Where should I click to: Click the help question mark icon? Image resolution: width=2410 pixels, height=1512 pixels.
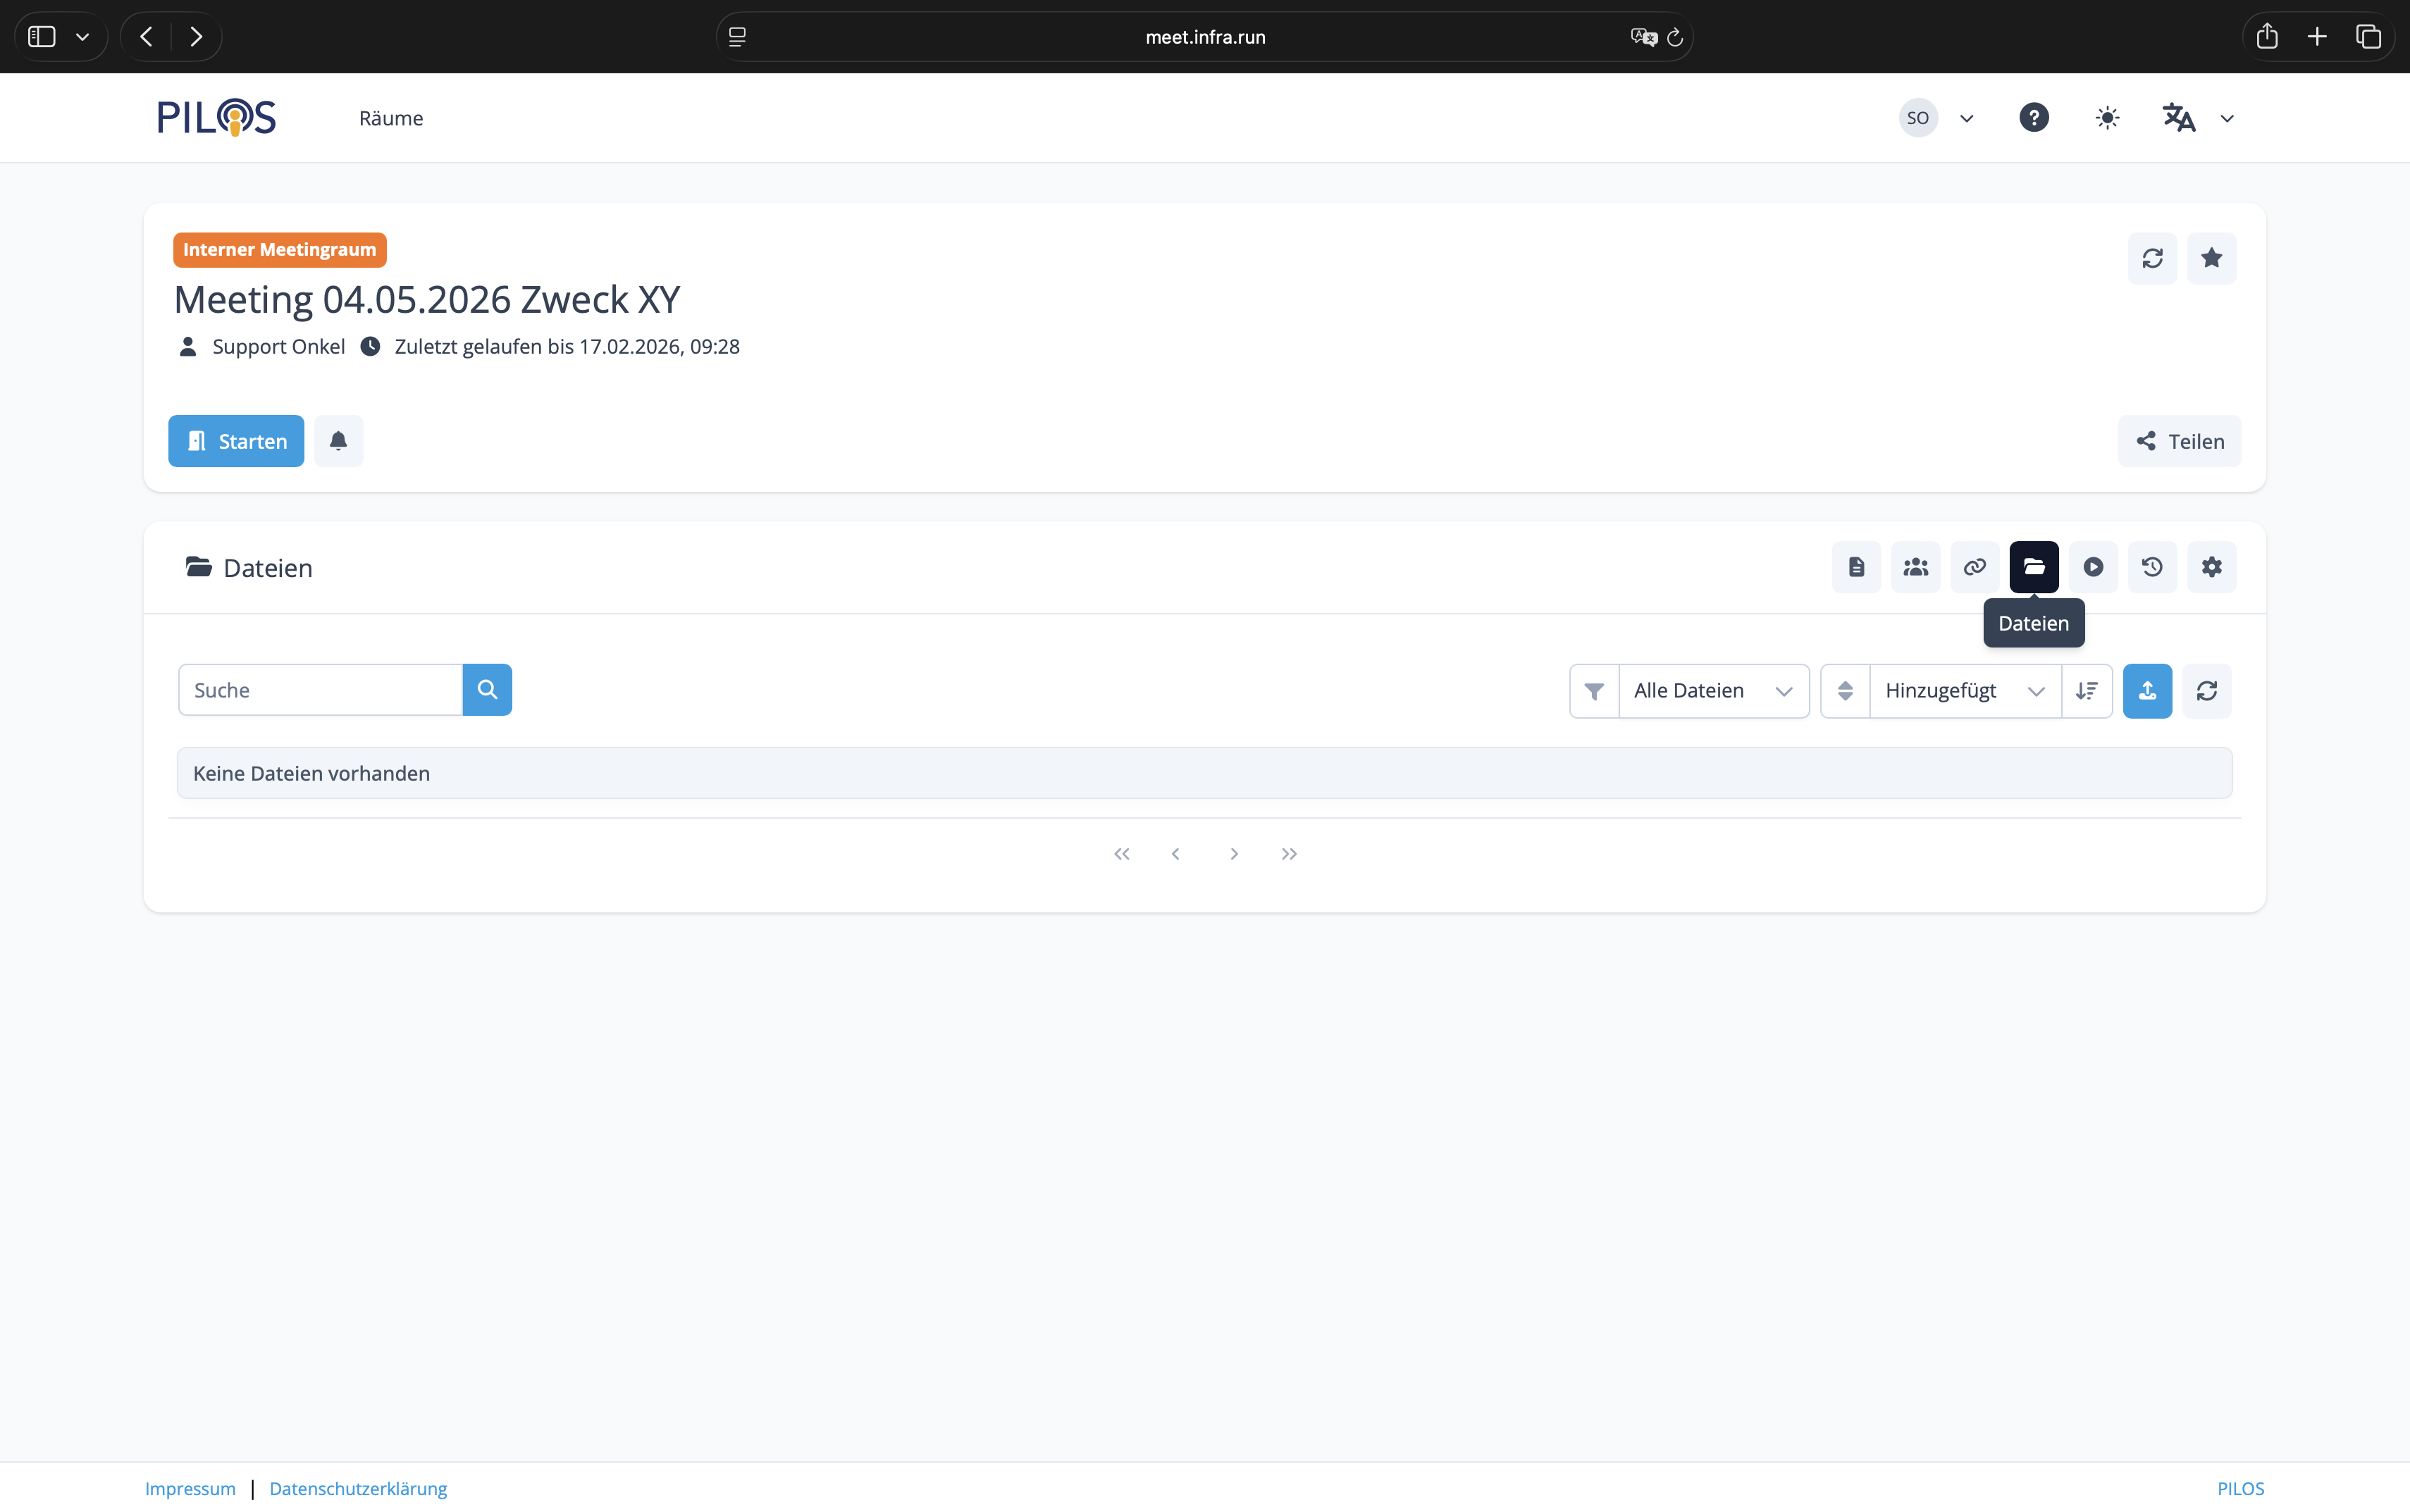point(2033,118)
